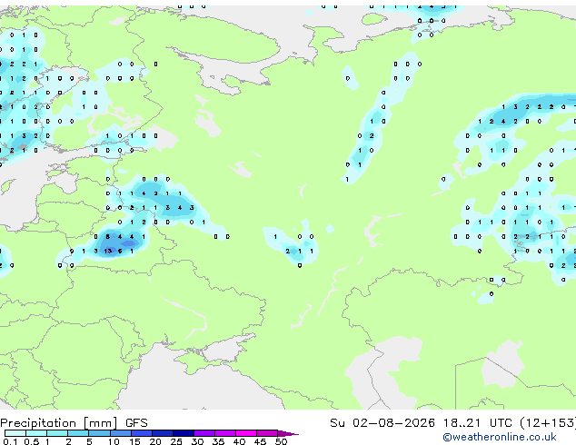Click the 2–5 mm legend swatch

tap(78, 433)
